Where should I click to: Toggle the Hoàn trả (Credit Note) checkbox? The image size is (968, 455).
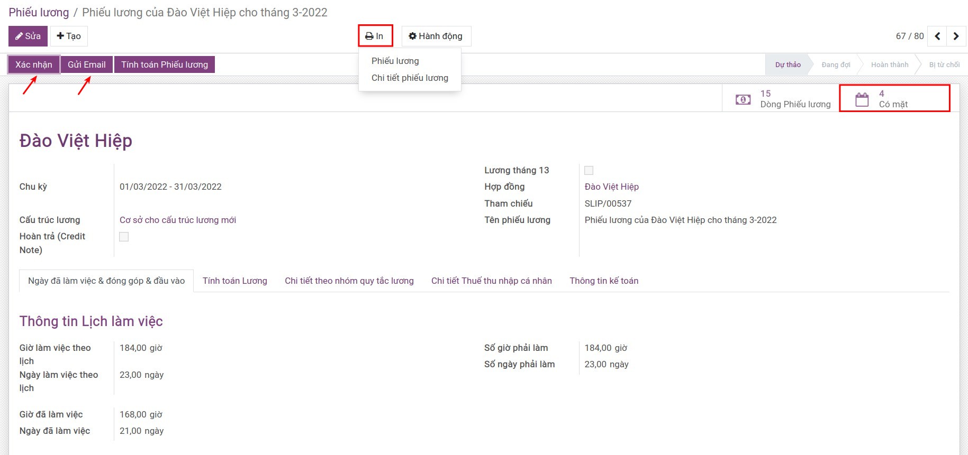point(124,237)
